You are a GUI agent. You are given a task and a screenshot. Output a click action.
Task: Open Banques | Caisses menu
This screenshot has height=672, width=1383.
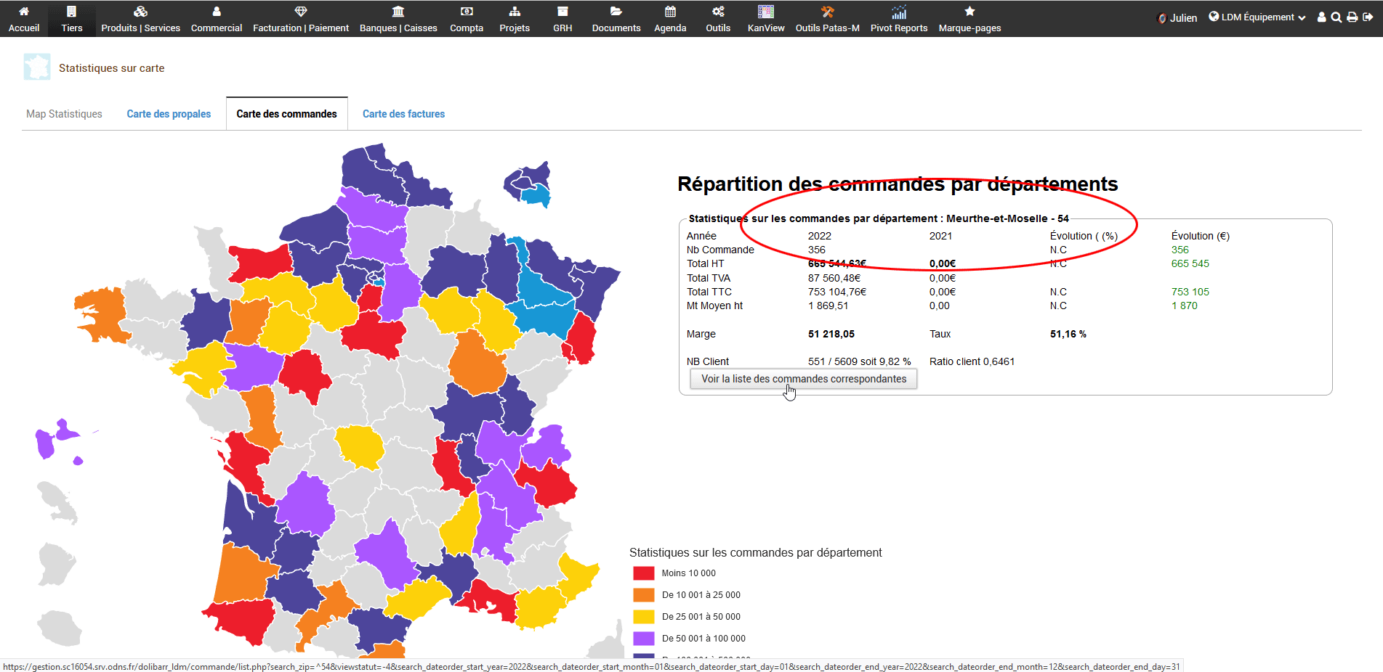[398, 19]
